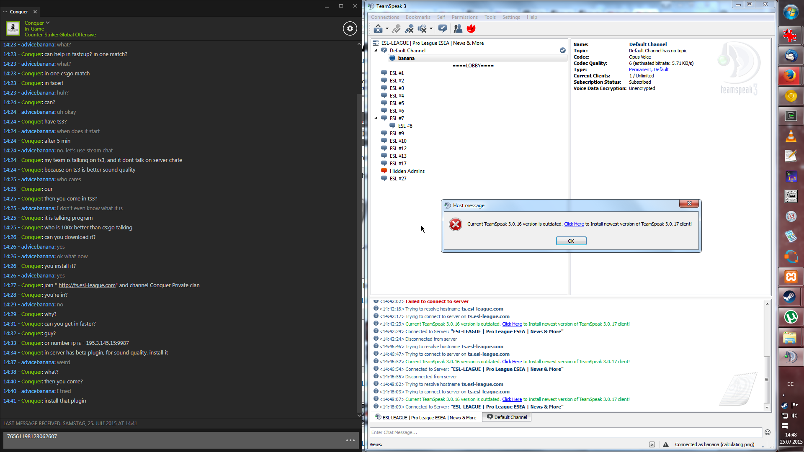Collapse the ESL #7 channel node
804x452 pixels.
click(376, 118)
